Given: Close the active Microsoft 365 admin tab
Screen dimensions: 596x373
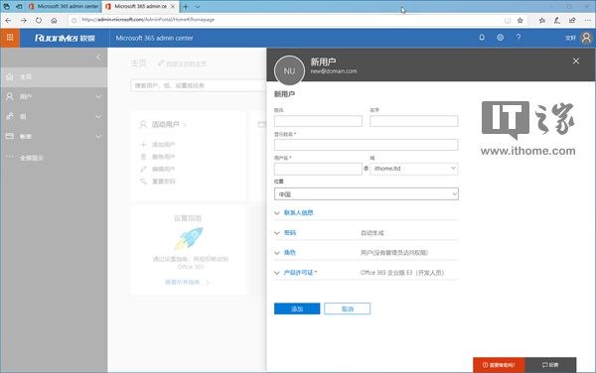Looking at the screenshot, I should pos(173,7).
